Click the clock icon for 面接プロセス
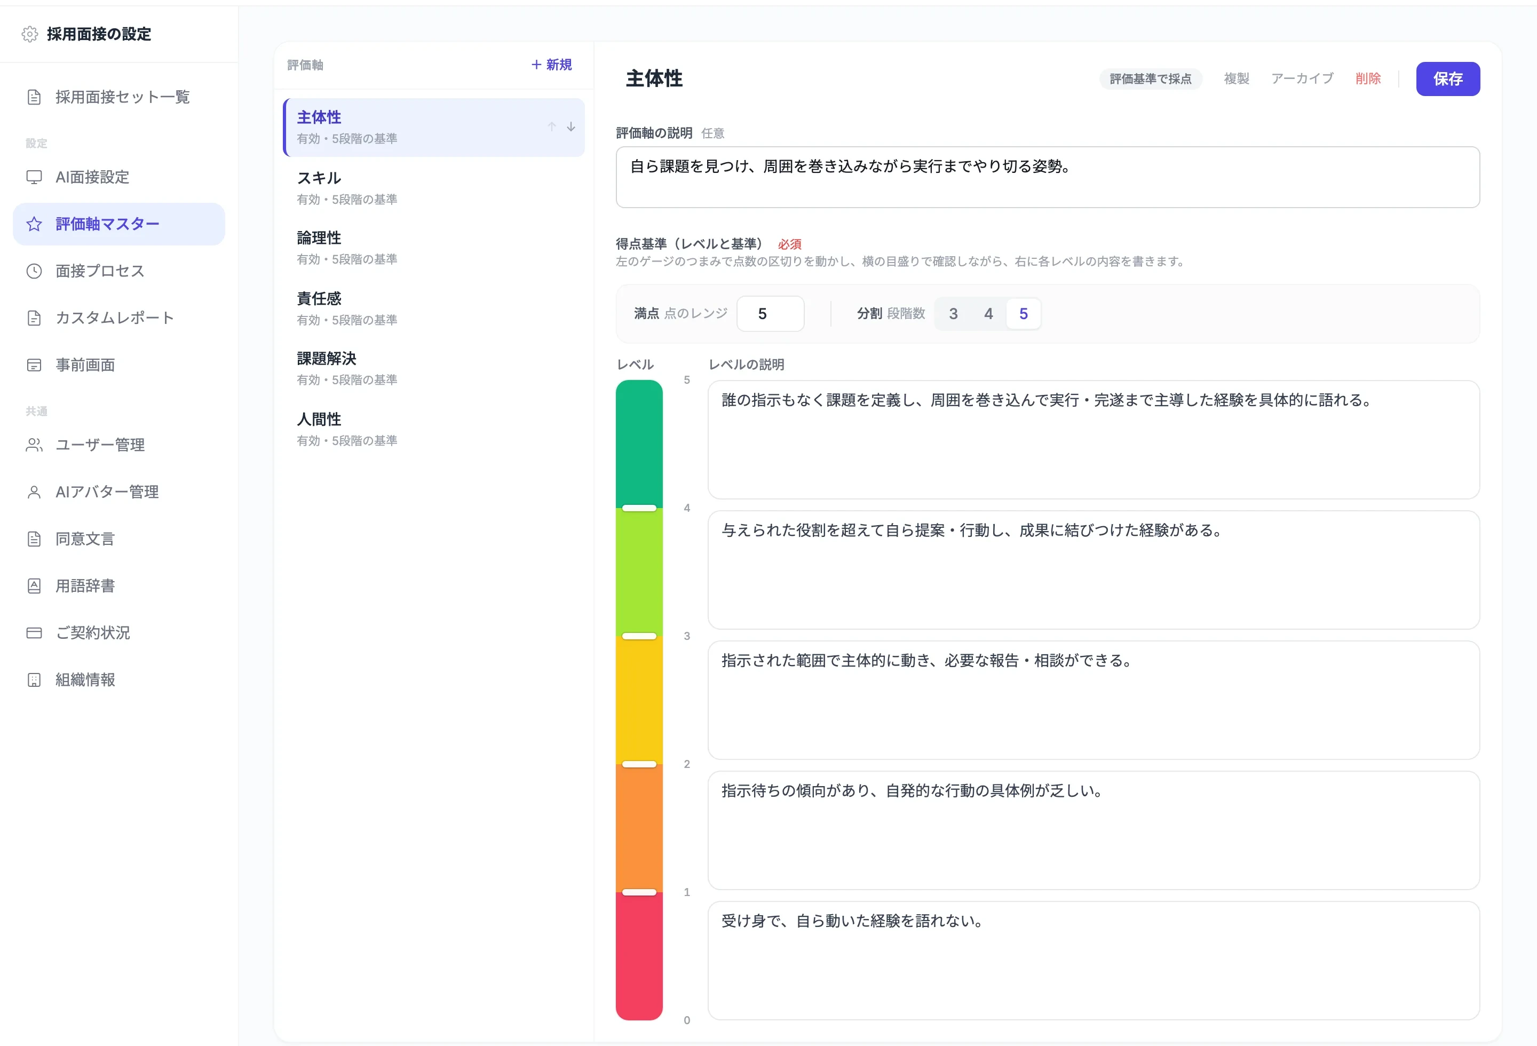 [x=34, y=271]
